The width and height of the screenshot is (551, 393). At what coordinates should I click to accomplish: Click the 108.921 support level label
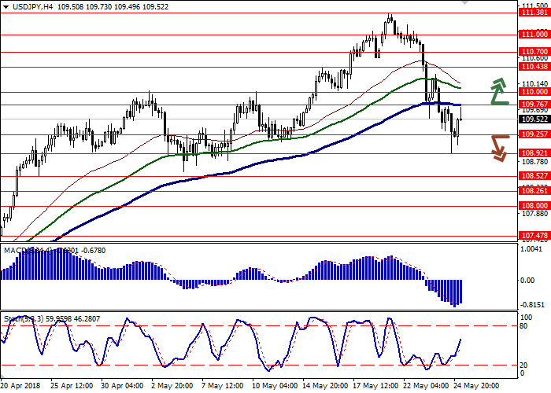tap(534, 153)
